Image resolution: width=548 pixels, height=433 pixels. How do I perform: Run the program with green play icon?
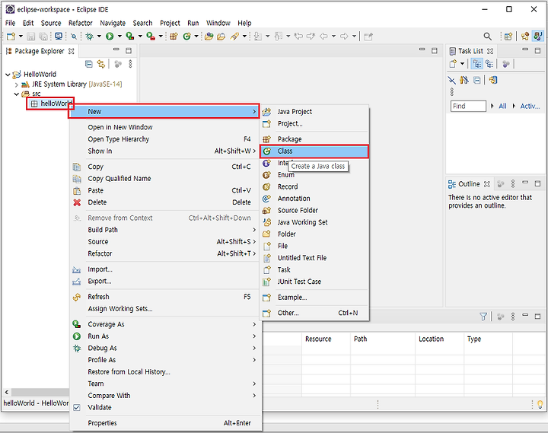[110, 37]
